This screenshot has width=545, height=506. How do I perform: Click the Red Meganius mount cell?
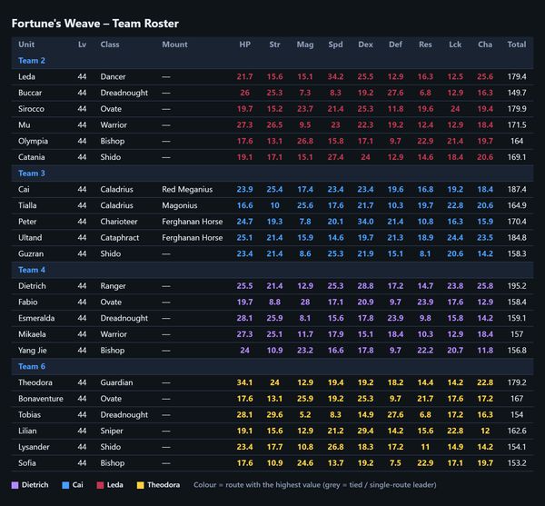pos(187,189)
